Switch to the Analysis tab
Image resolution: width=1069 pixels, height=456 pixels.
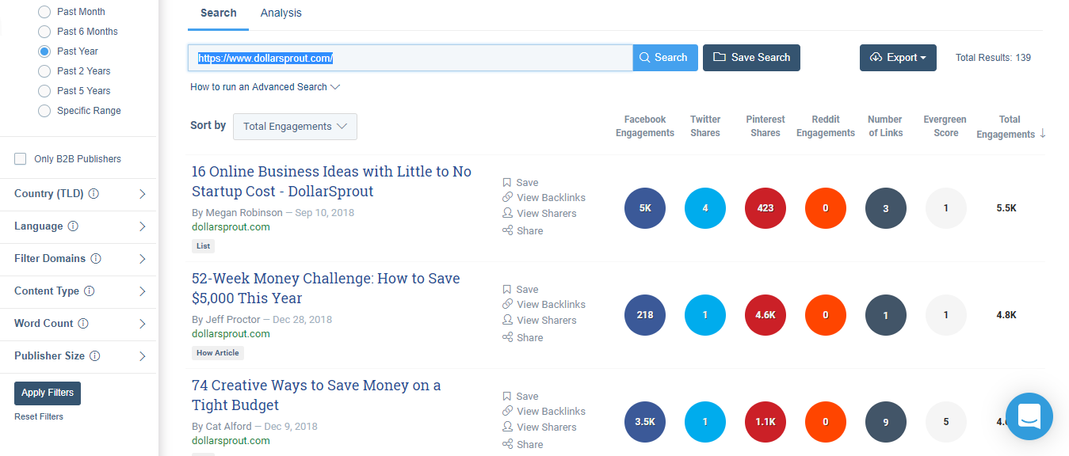click(x=281, y=13)
